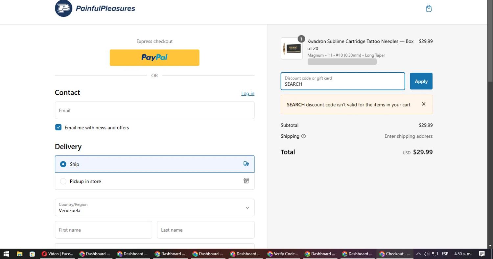This screenshot has width=493, height=259.
Task: Select the Ship delivery option
Action: pos(154,164)
